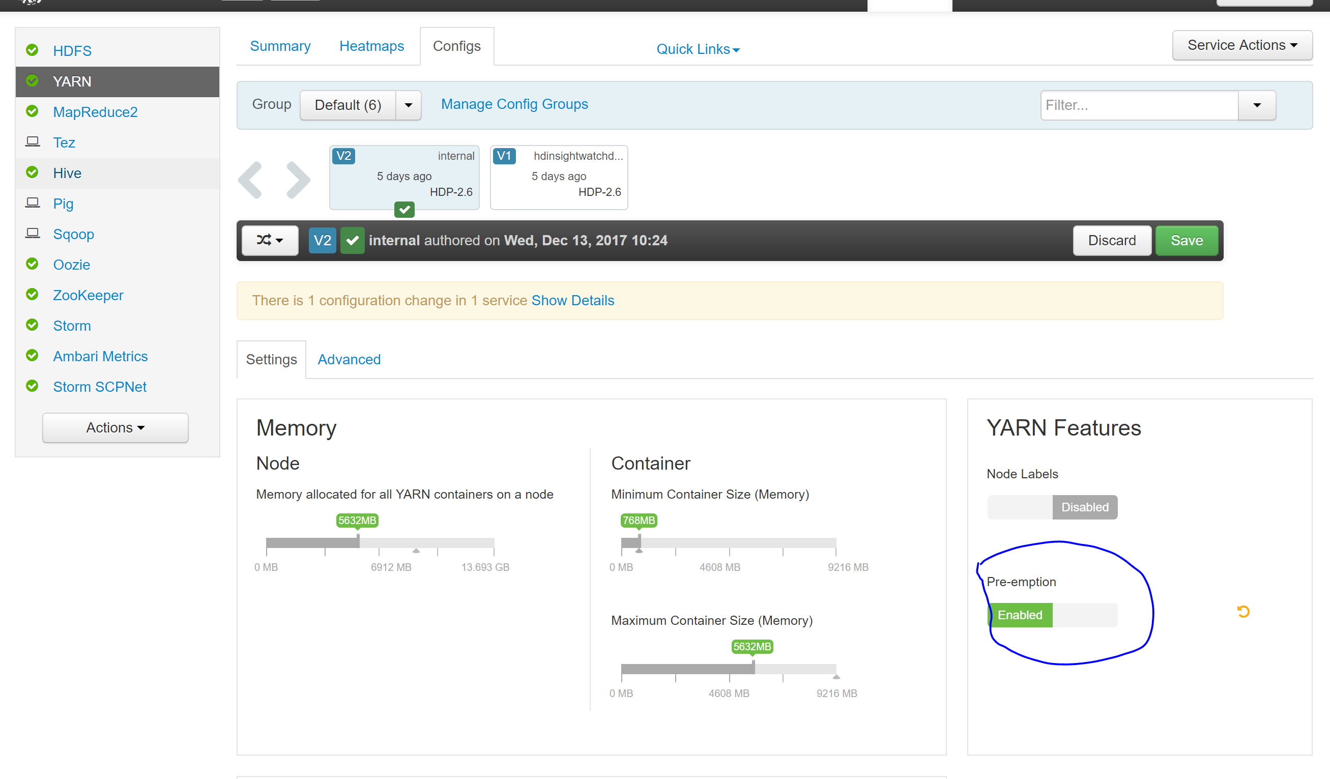The width and height of the screenshot is (1330, 779).
Task: Click the shuffle compare icon button
Action: [x=270, y=241]
